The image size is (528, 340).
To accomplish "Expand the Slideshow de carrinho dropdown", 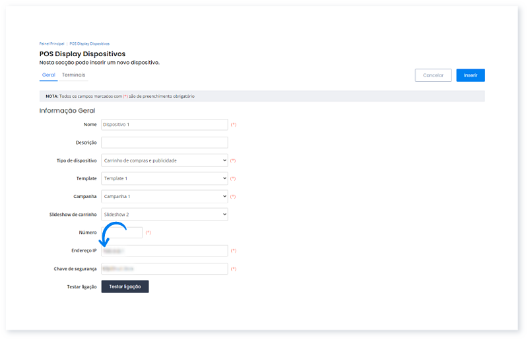I will click(x=164, y=215).
